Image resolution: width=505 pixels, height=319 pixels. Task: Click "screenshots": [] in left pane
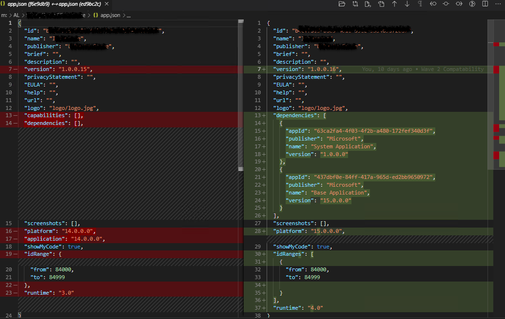(52, 223)
